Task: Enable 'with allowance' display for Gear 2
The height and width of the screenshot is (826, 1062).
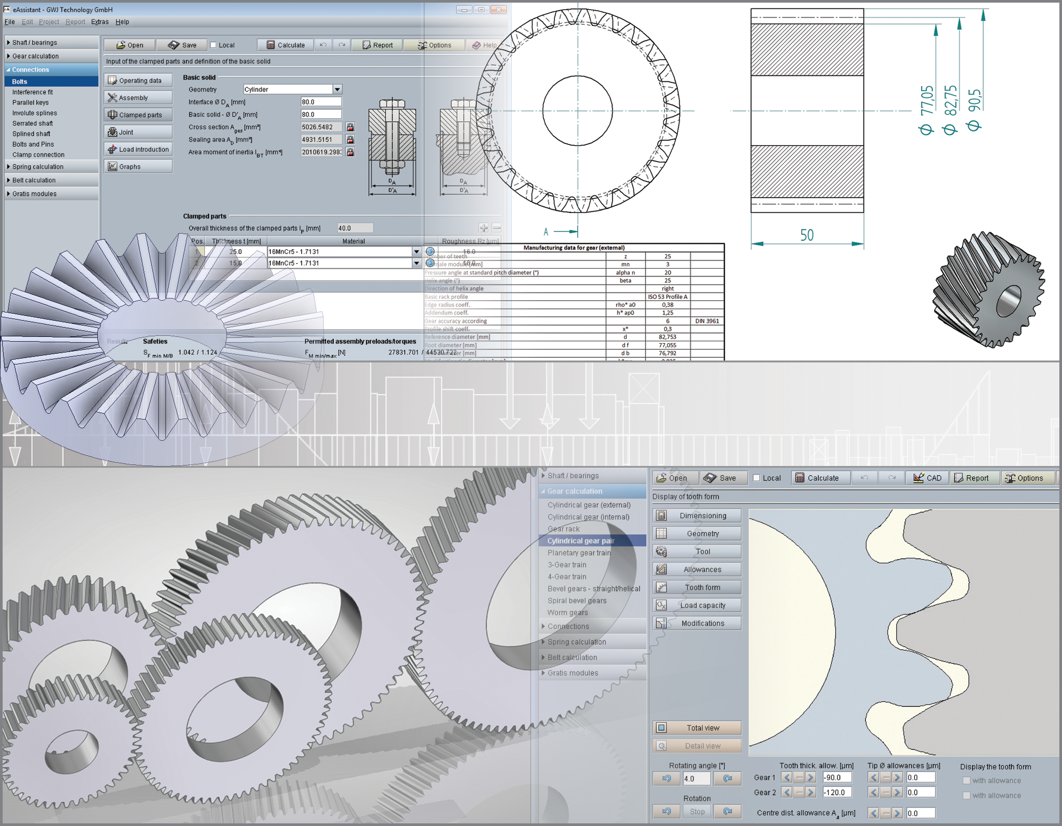Action: coord(967,795)
